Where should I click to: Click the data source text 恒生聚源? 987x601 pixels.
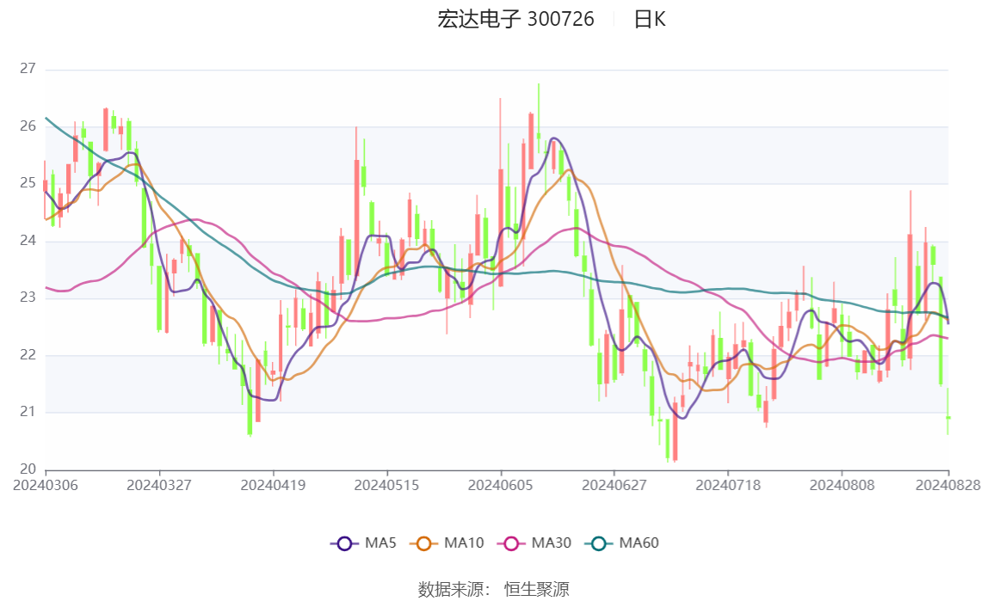[x=536, y=589]
